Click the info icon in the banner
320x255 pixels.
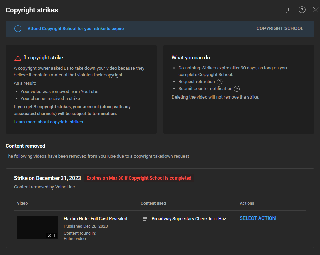(18, 29)
